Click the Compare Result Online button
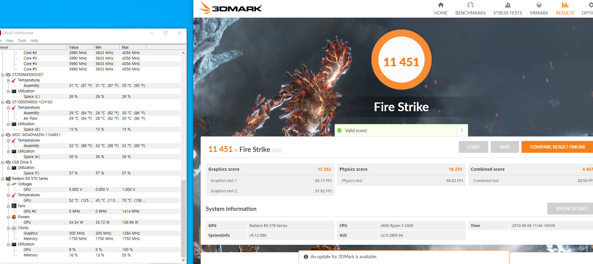 coord(557,147)
